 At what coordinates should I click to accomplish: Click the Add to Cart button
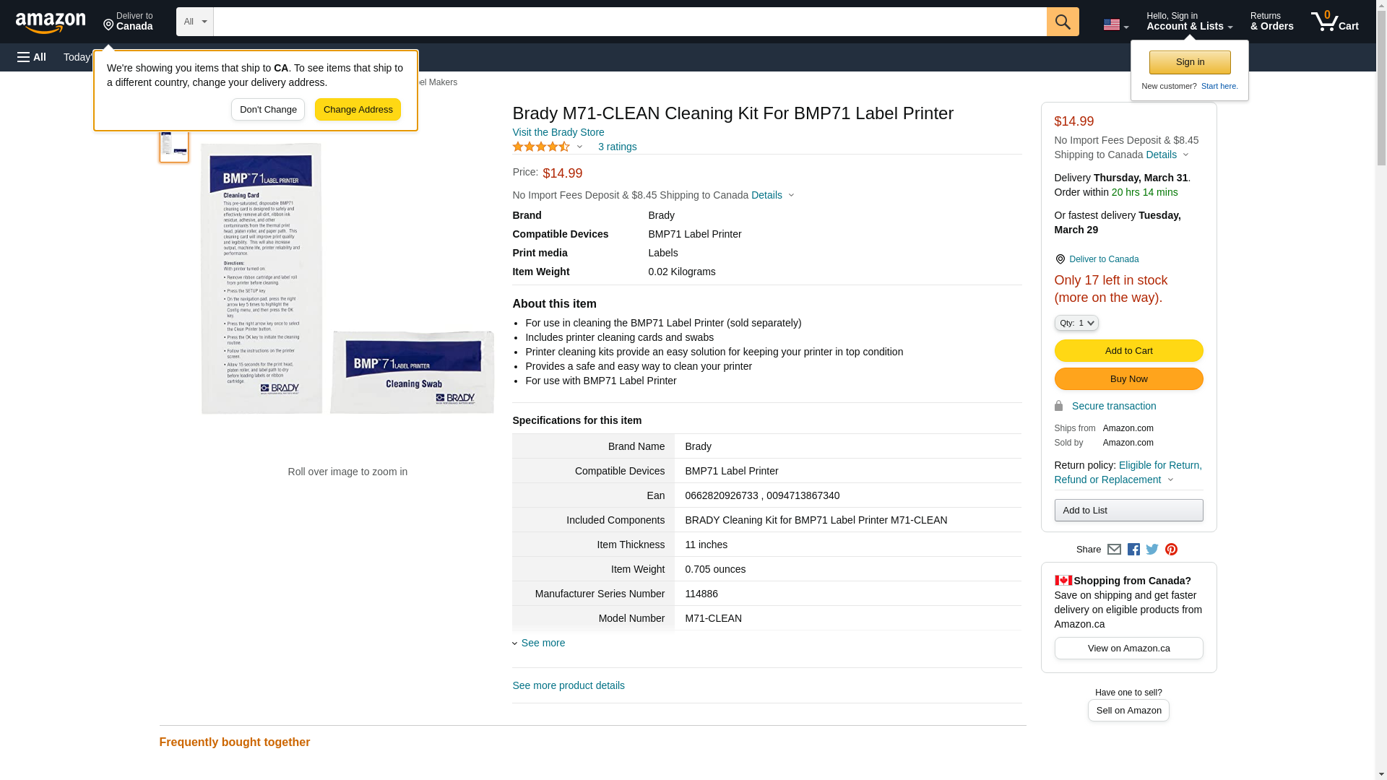[1128, 351]
